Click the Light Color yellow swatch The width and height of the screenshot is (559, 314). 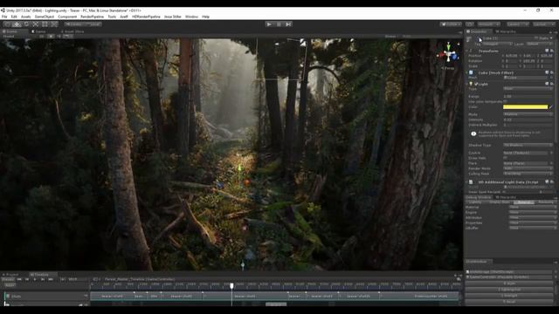coord(525,106)
